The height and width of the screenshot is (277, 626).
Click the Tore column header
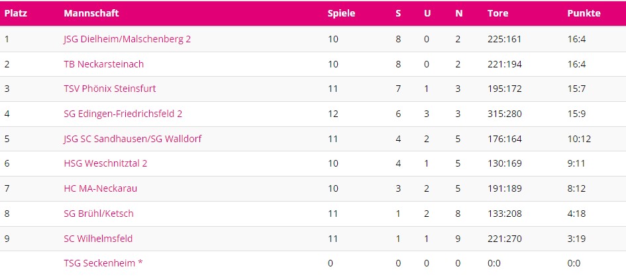497,13
